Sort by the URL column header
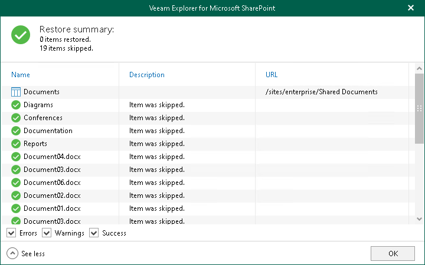This screenshot has height=265, width=425. (272, 75)
